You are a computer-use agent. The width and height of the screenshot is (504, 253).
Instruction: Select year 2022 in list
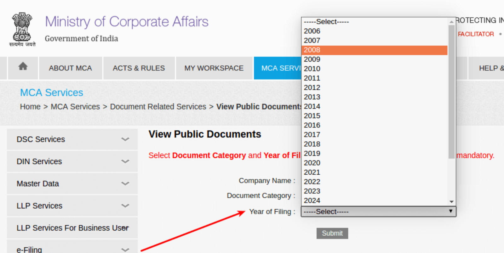(375, 182)
